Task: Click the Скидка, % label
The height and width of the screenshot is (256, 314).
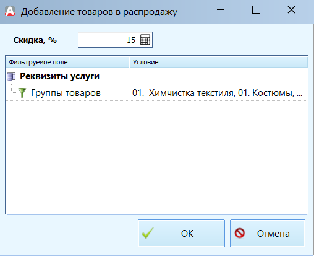Action: pyautogui.click(x=35, y=40)
